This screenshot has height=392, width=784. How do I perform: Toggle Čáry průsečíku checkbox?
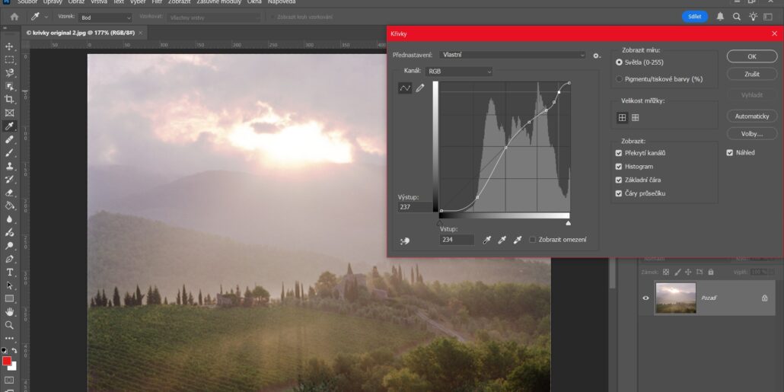pos(619,193)
